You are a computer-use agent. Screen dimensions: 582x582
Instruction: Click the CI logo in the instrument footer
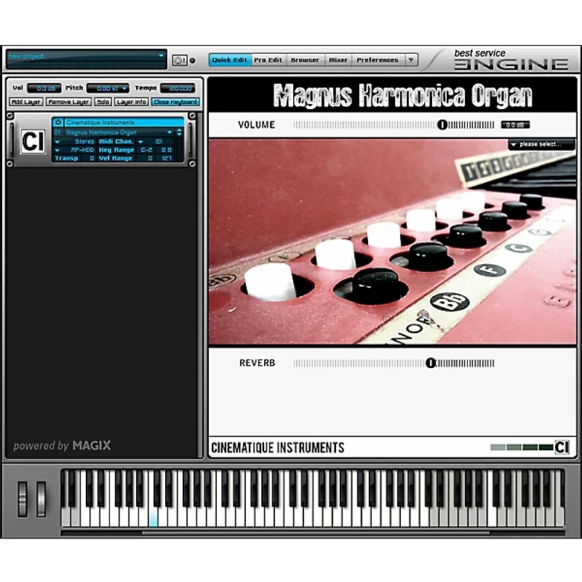[562, 447]
